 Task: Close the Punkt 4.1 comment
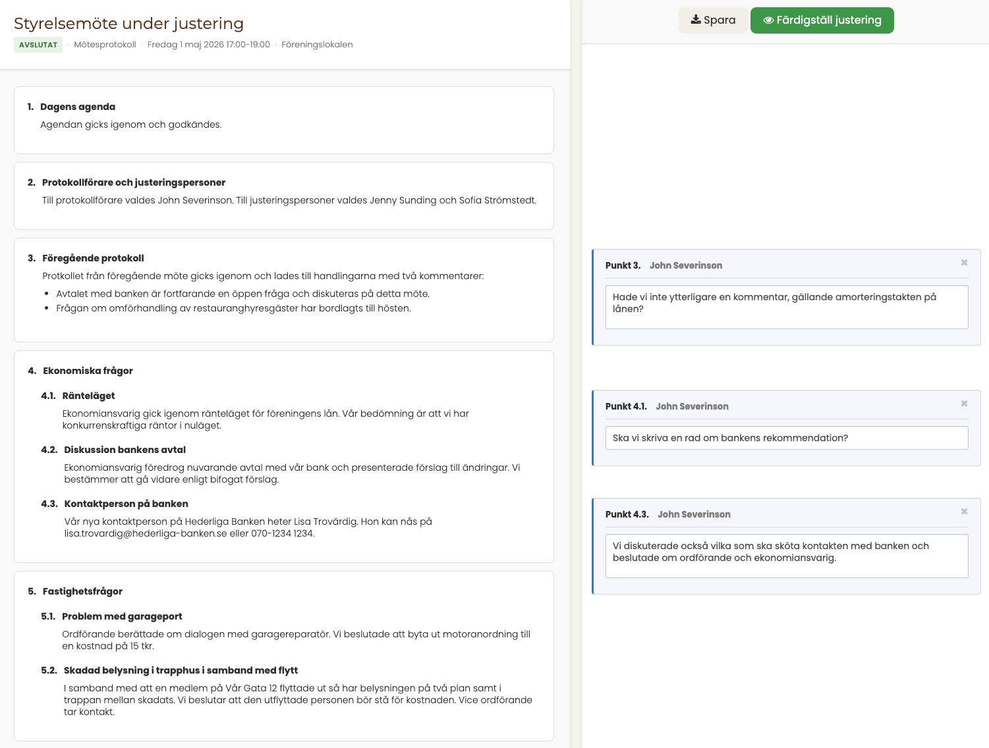[x=964, y=404]
